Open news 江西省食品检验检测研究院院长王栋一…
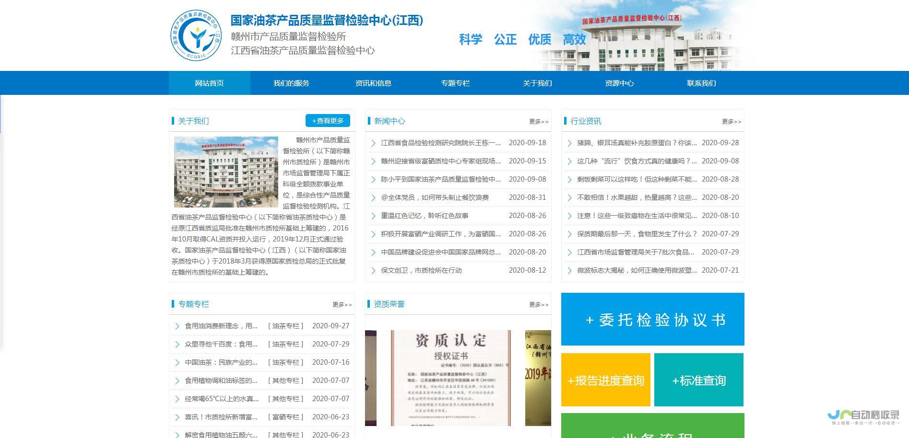This screenshot has height=438, width=909. coord(441,143)
